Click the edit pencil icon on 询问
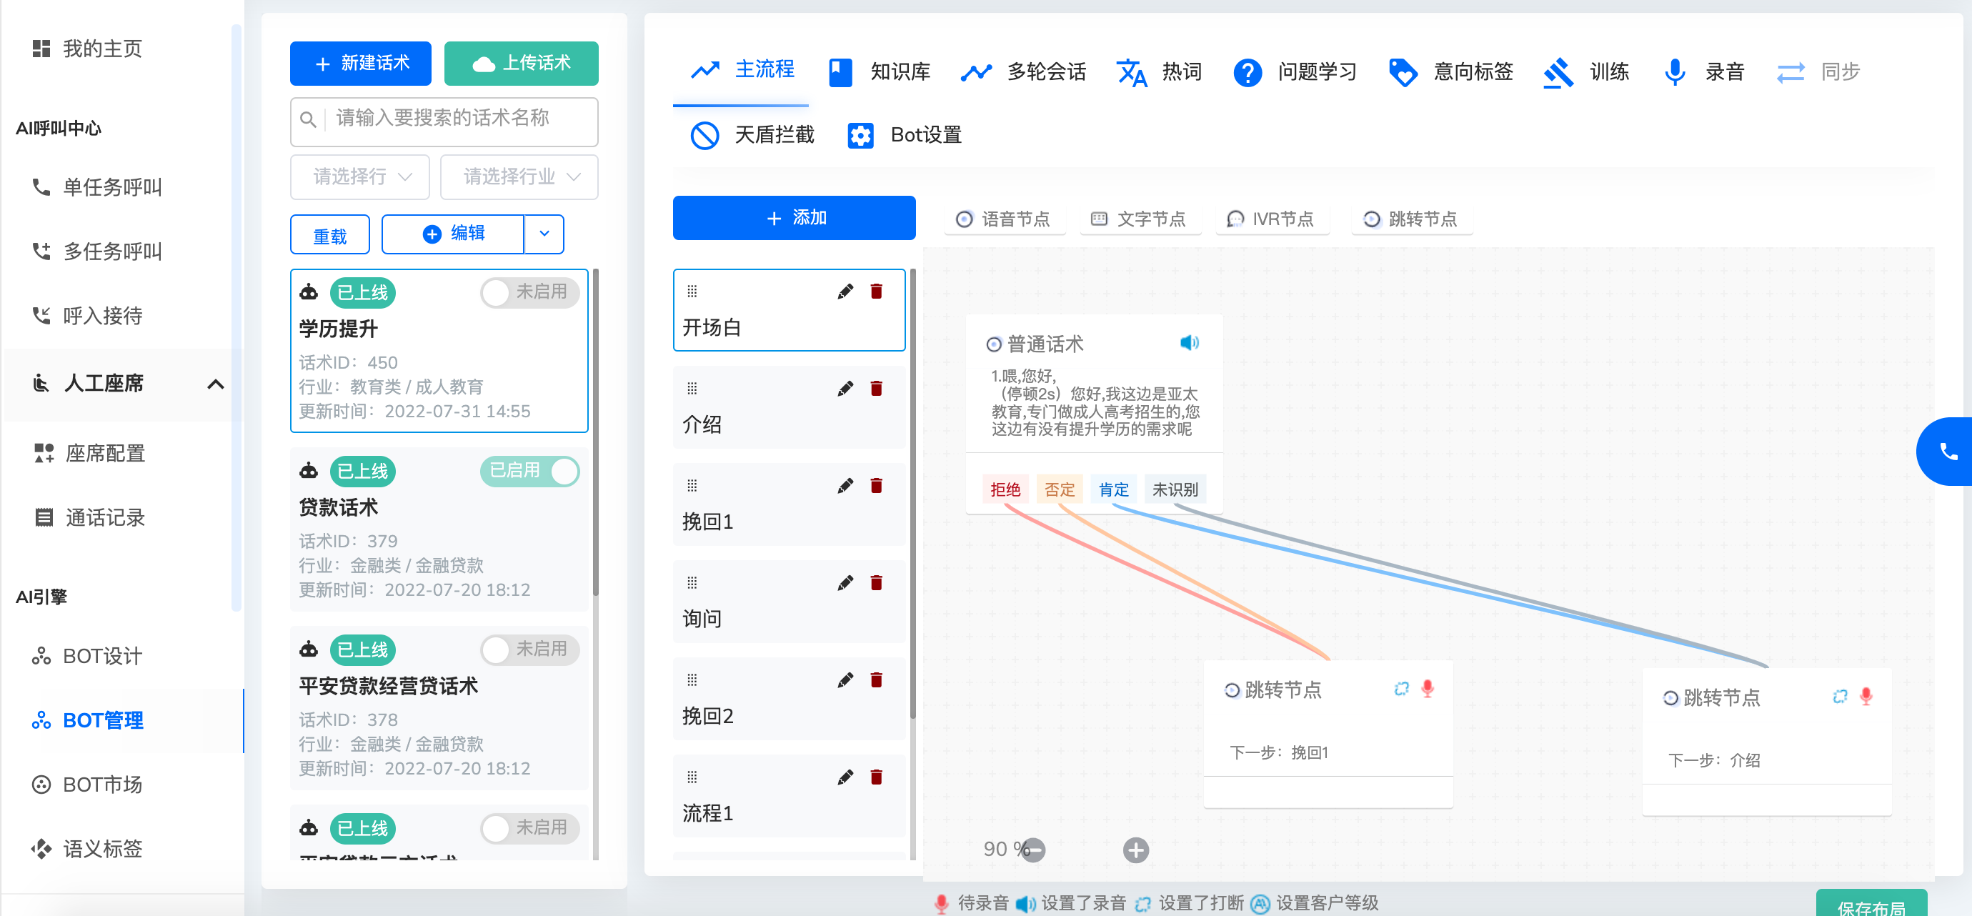The height and width of the screenshot is (916, 1972). click(845, 583)
